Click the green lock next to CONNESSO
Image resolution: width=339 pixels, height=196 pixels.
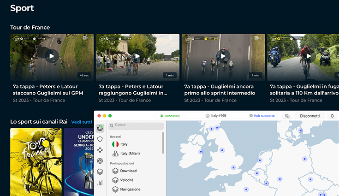(161, 116)
